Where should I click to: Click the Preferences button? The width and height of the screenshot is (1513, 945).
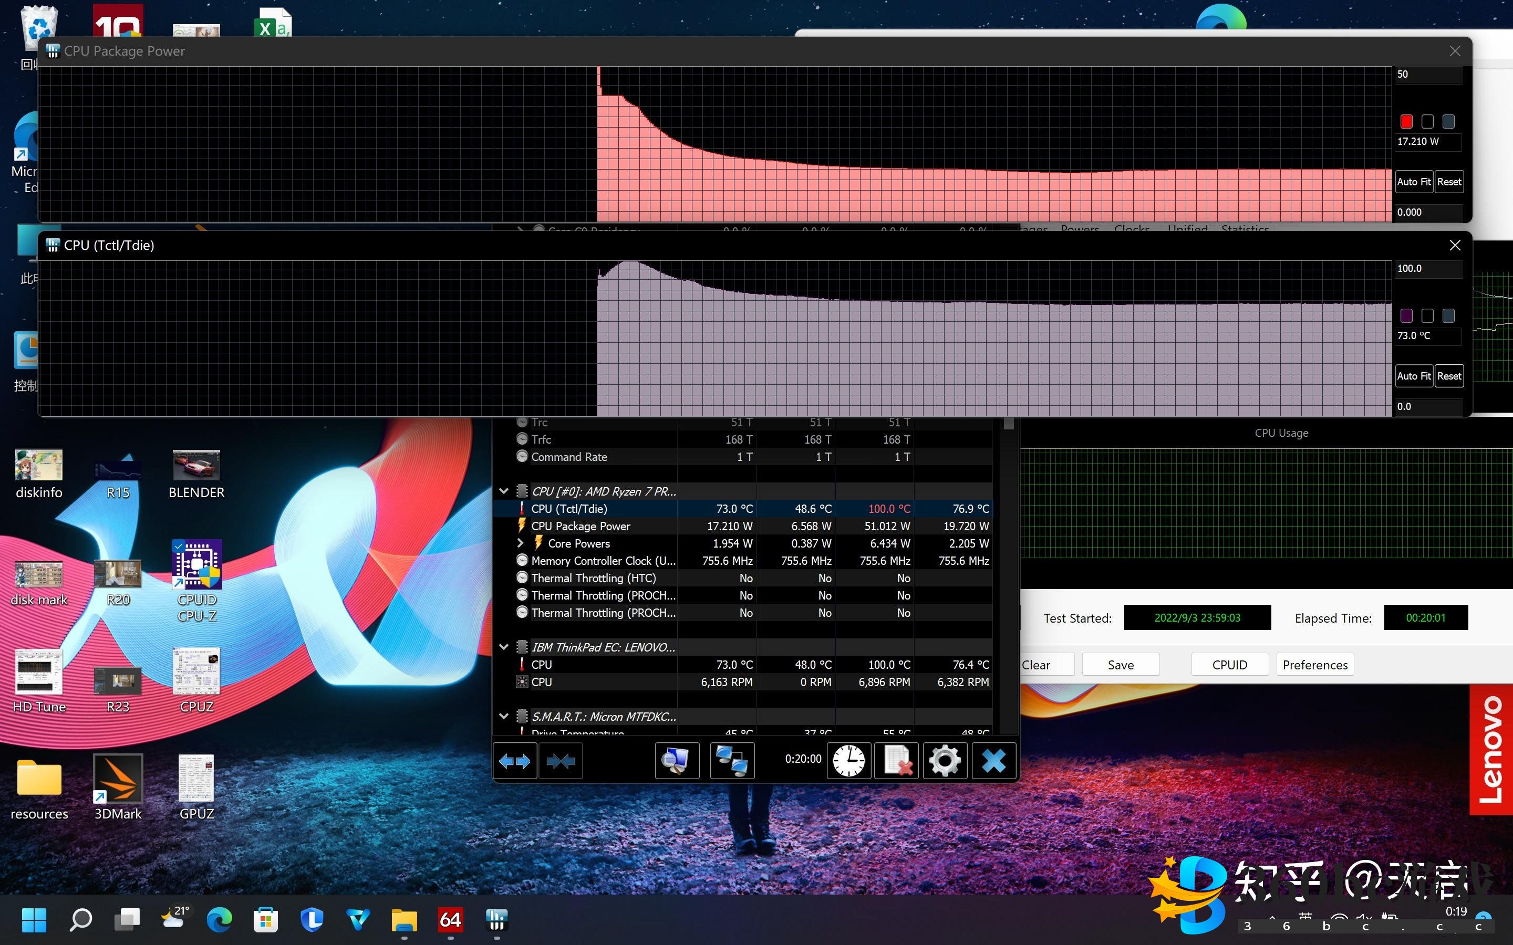[x=1314, y=665]
